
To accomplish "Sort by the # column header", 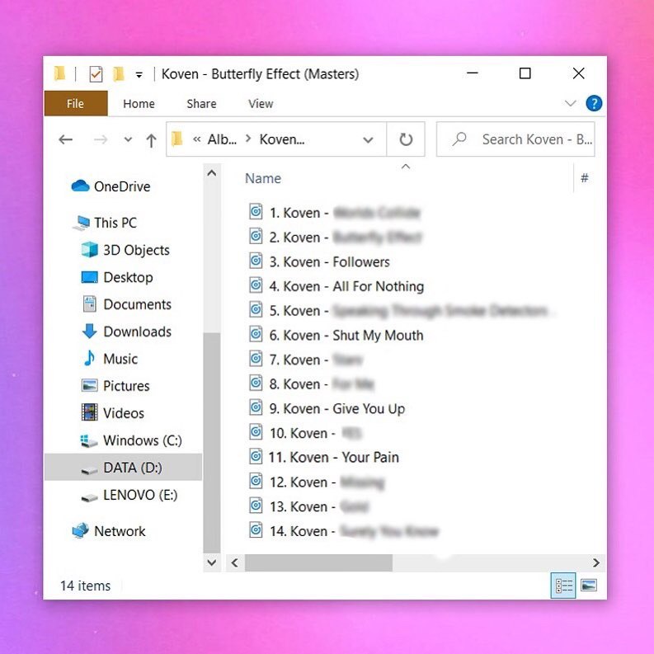I will click(x=585, y=178).
